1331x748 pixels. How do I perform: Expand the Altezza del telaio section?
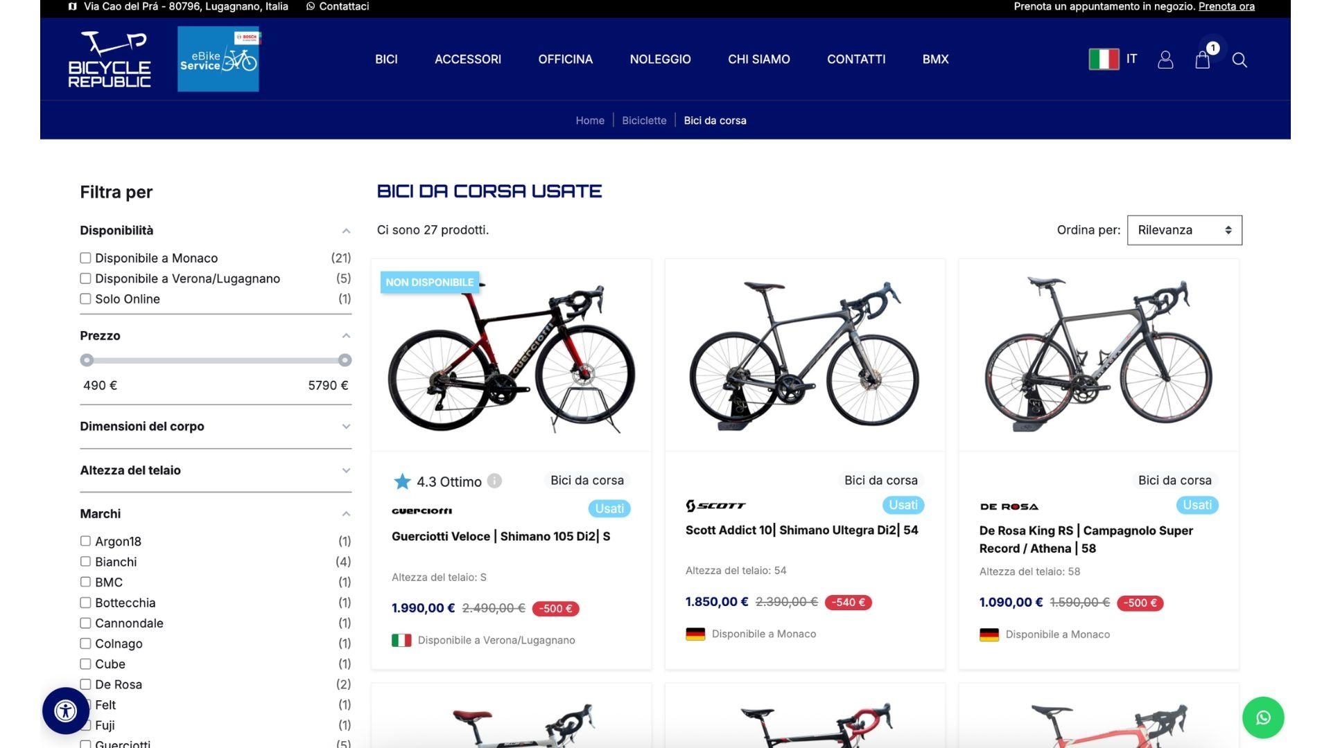tap(216, 470)
